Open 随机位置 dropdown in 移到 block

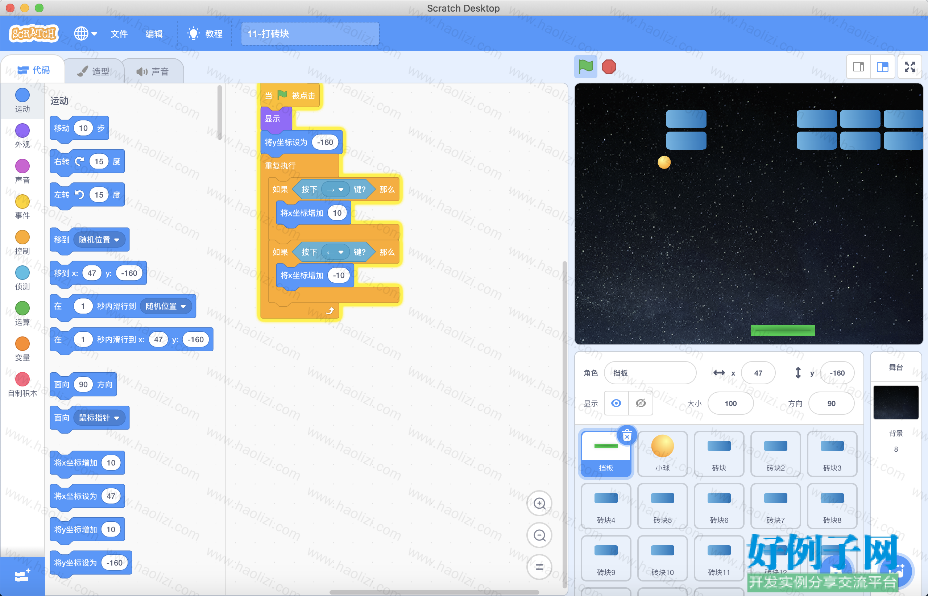tap(99, 240)
